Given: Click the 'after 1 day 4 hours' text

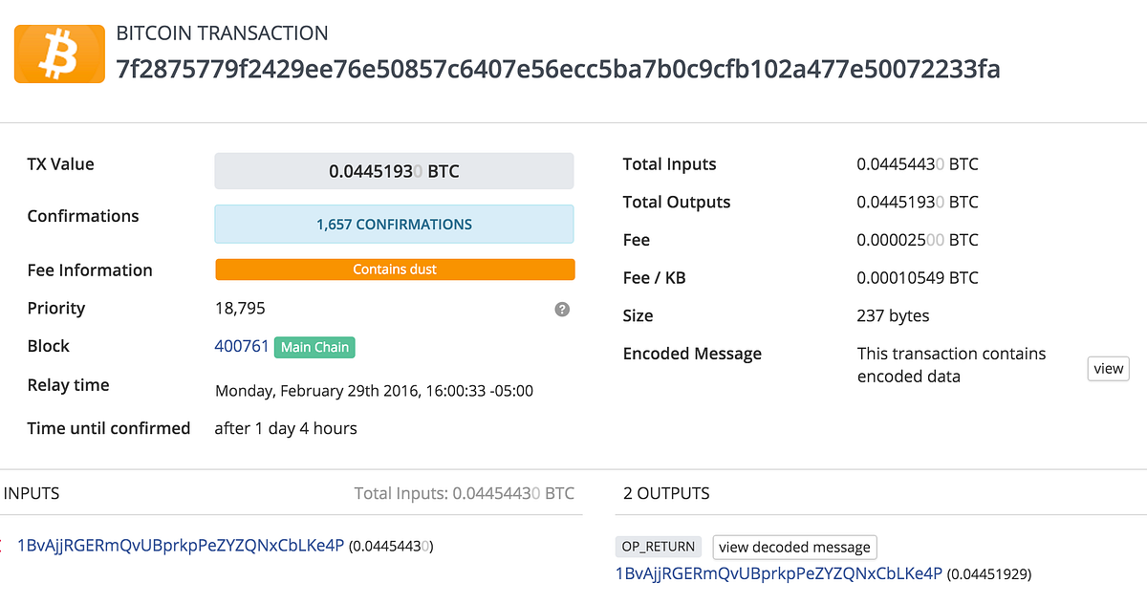Looking at the screenshot, I should (286, 428).
